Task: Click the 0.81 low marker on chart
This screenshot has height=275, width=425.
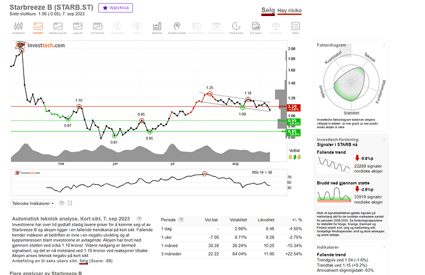Action: click(115, 136)
